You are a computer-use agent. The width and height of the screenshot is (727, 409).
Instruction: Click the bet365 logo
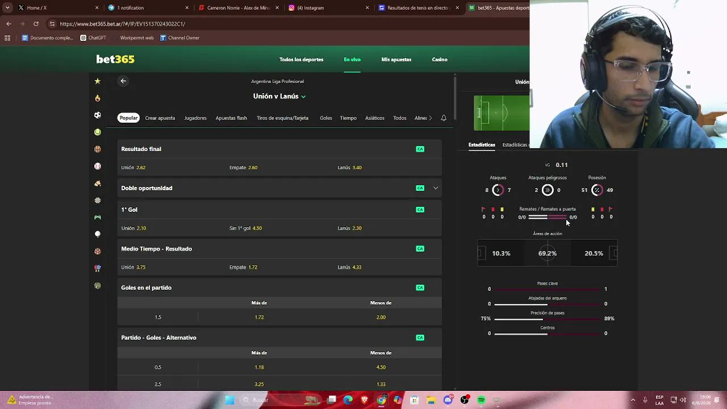(115, 60)
